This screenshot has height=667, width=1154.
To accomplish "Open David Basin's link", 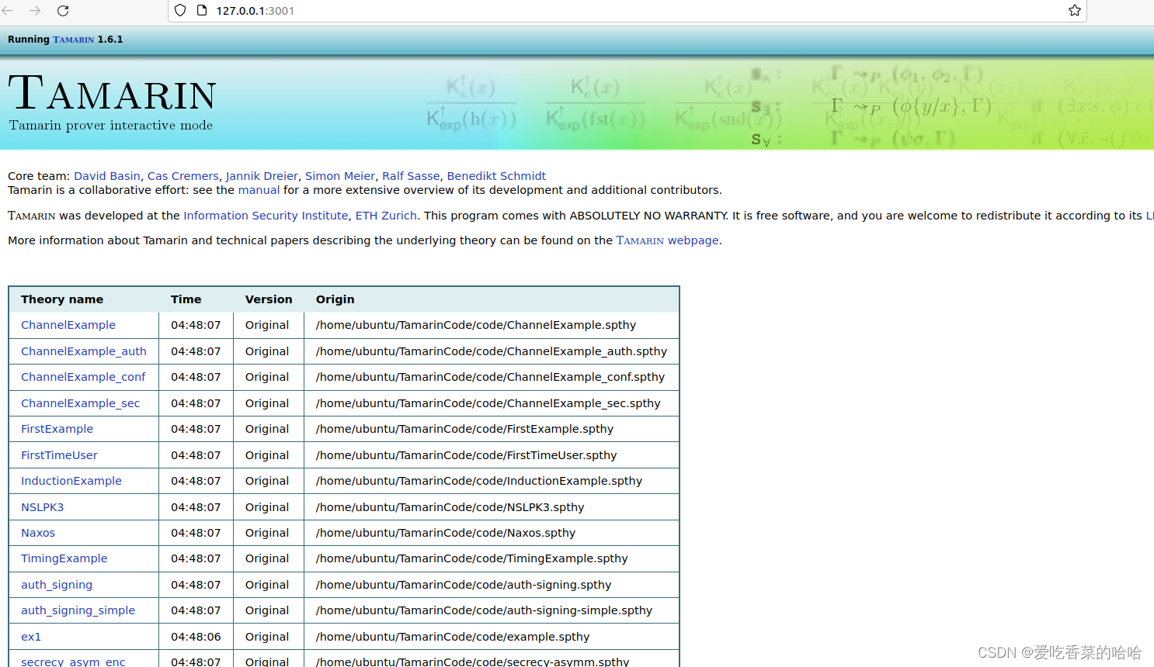I will [107, 176].
